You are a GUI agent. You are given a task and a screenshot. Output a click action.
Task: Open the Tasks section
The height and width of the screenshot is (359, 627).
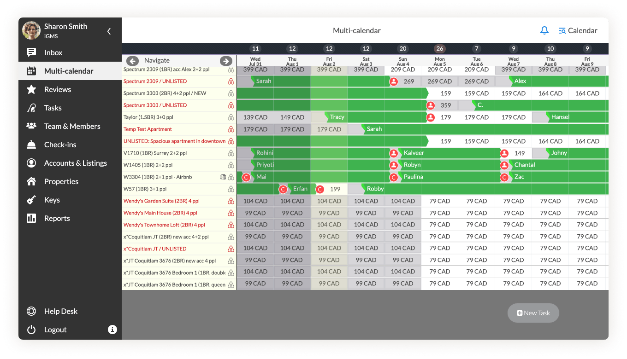pyautogui.click(x=53, y=108)
